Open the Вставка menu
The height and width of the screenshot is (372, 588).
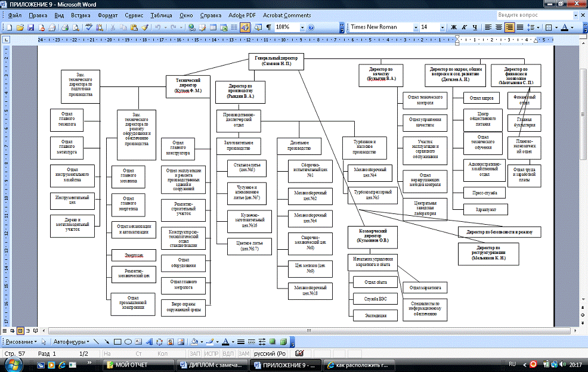[x=81, y=15]
